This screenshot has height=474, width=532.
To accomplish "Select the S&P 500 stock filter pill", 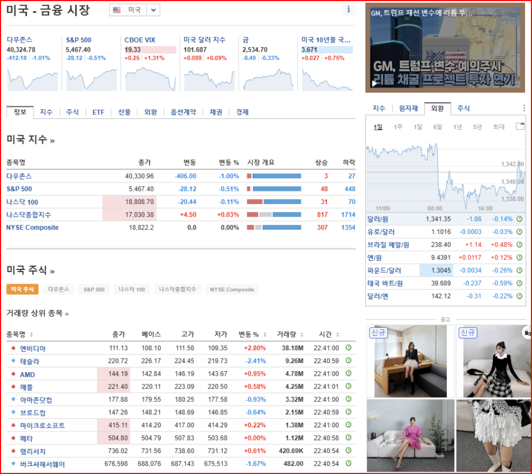I will 94,289.
